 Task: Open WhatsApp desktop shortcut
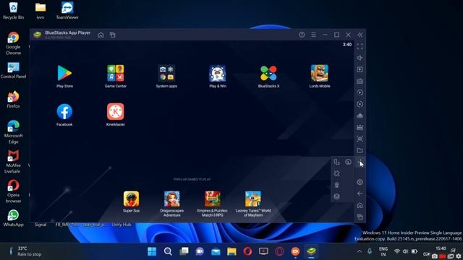coord(13,218)
